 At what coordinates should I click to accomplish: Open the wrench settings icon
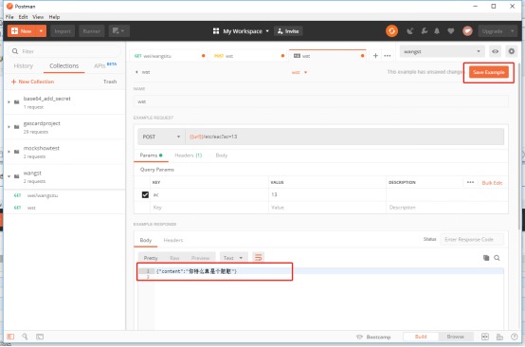[x=425, y=31]
